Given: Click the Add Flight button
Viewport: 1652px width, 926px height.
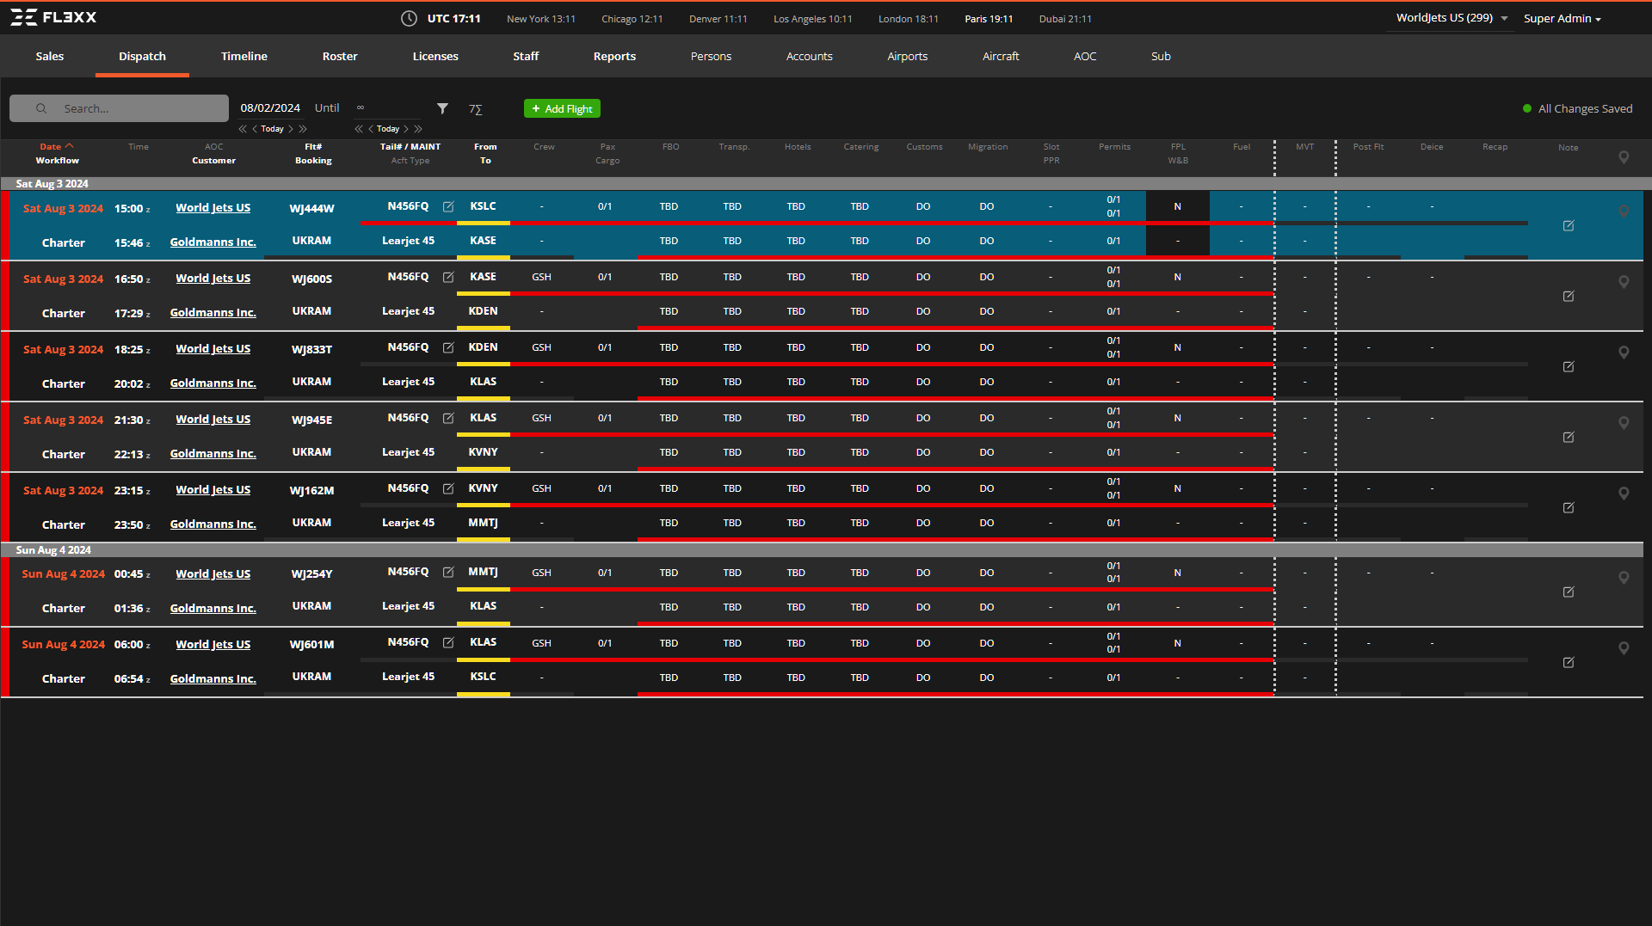Looking at the screenshot, I should click(562, 109).
